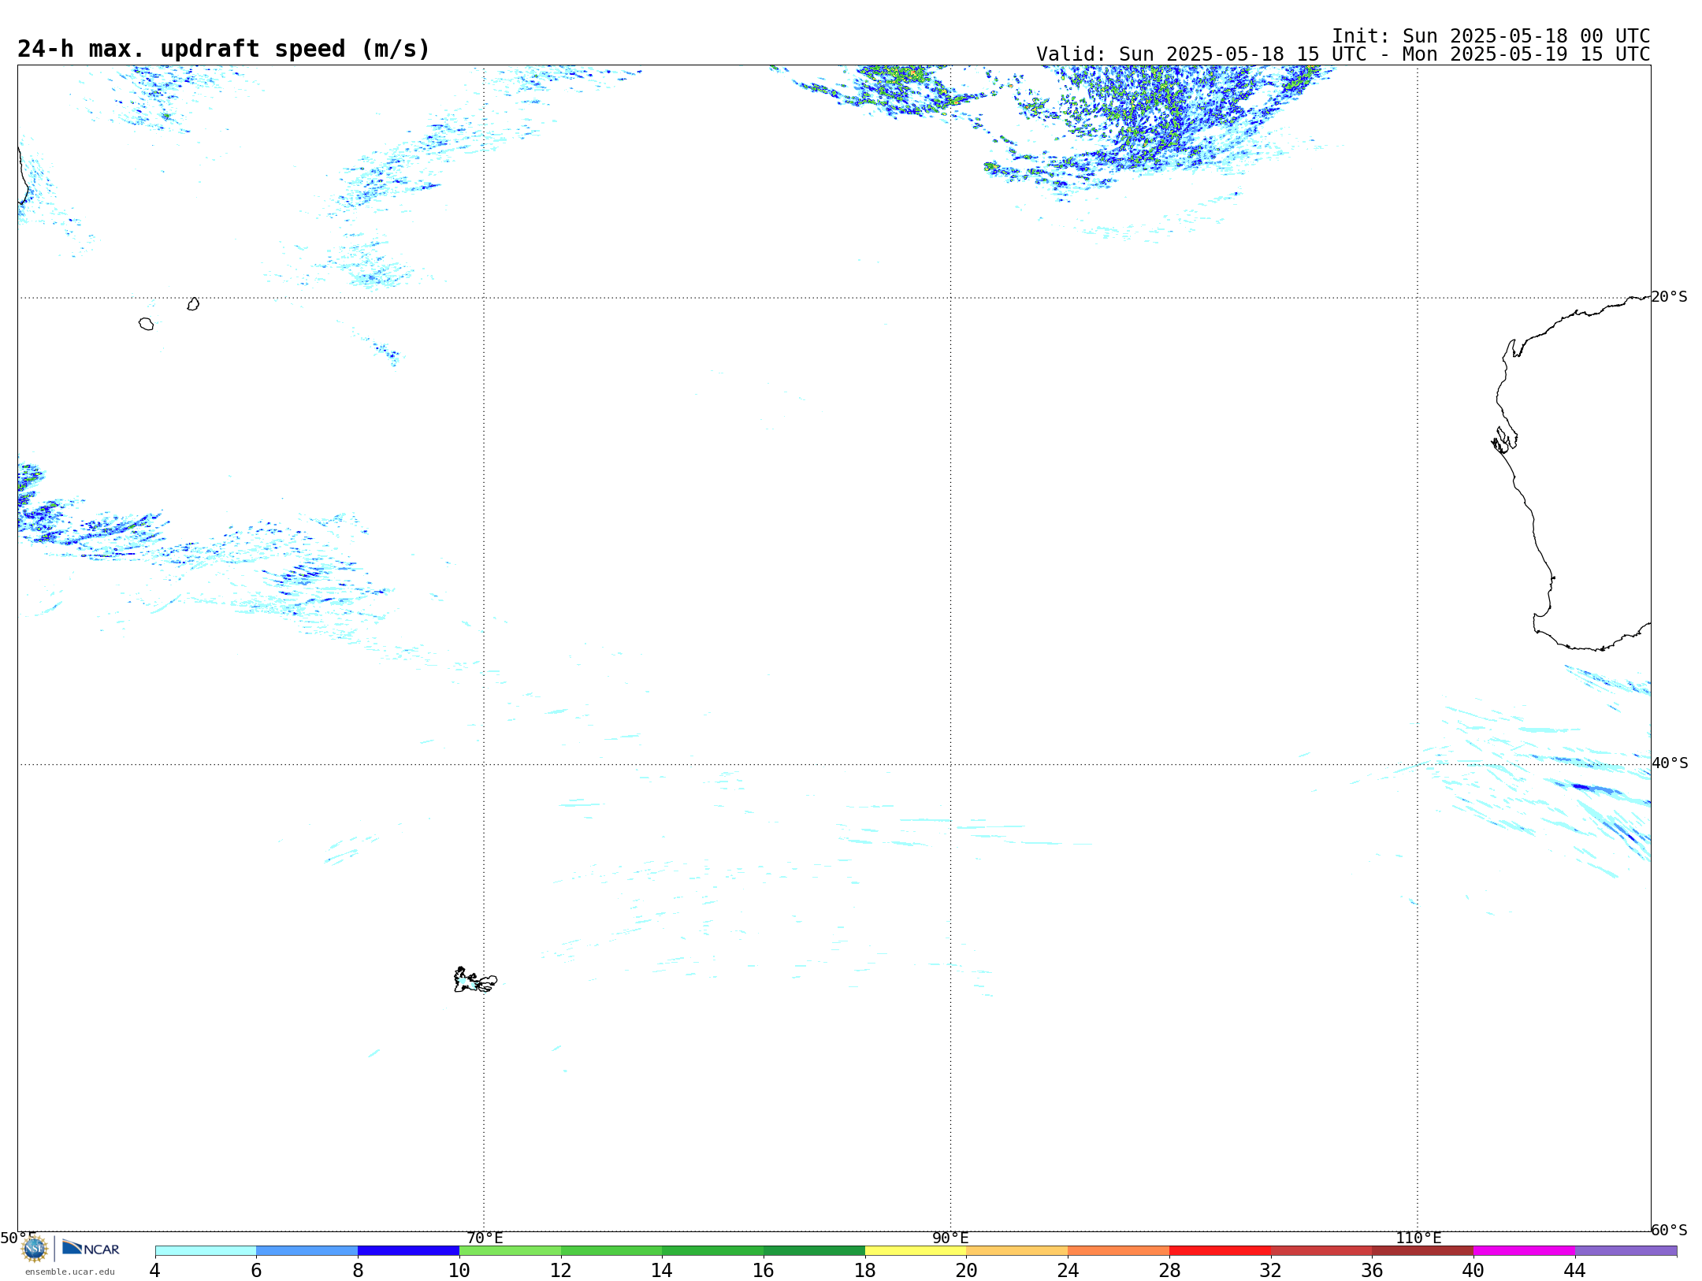Choose the light orange 20–24 swatch
This screenshot has width=1702, height=1281.
1017,1251
